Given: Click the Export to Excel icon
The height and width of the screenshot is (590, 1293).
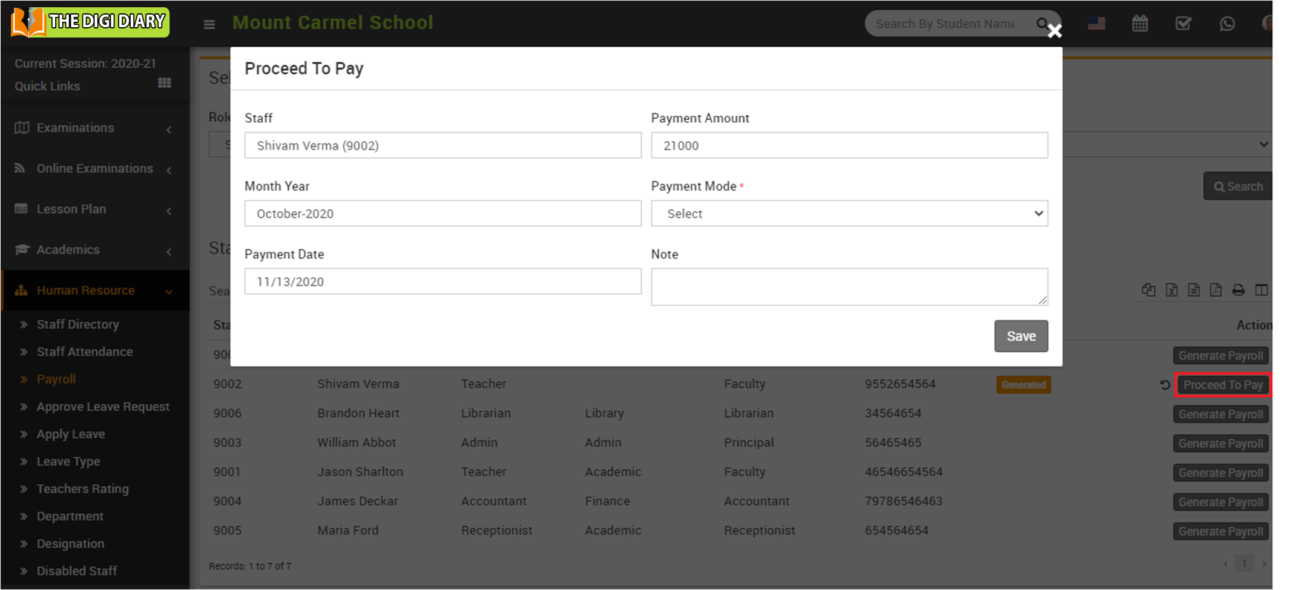Looking at the screenshot, I should tap(1171, 290).
